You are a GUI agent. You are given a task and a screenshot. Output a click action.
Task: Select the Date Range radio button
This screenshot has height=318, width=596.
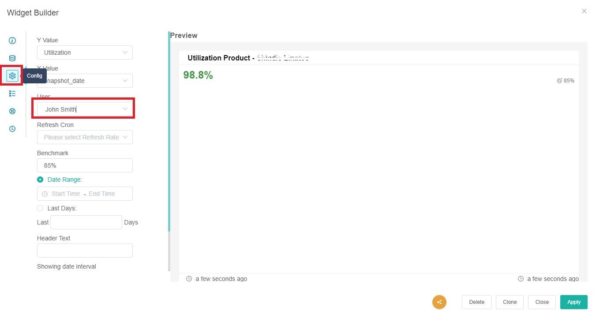pyautogui.click(x=40, y=180)
